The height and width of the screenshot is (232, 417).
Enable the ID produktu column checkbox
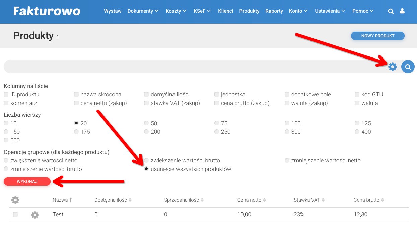(x=6, y=94)
